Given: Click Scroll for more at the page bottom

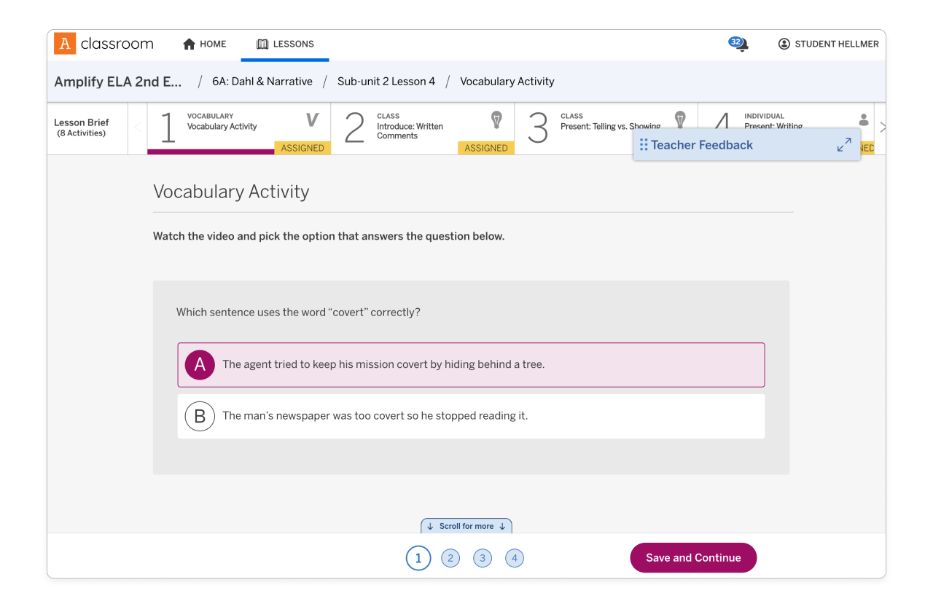Looking at the screenshot, I should [466, 526].
